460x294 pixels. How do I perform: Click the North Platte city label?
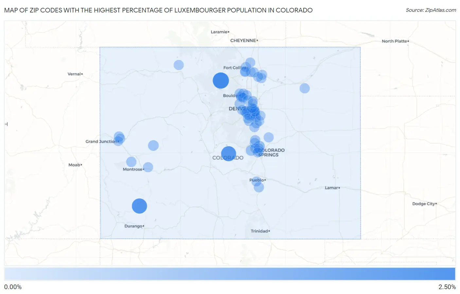(395, 41)
